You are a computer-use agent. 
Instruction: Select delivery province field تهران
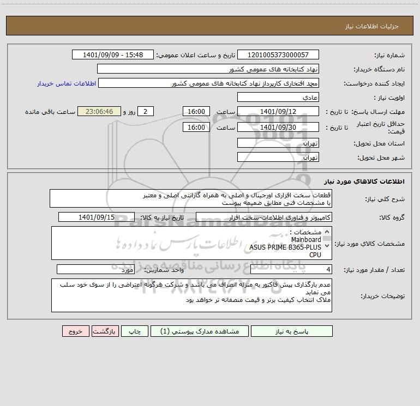[278, 143]
